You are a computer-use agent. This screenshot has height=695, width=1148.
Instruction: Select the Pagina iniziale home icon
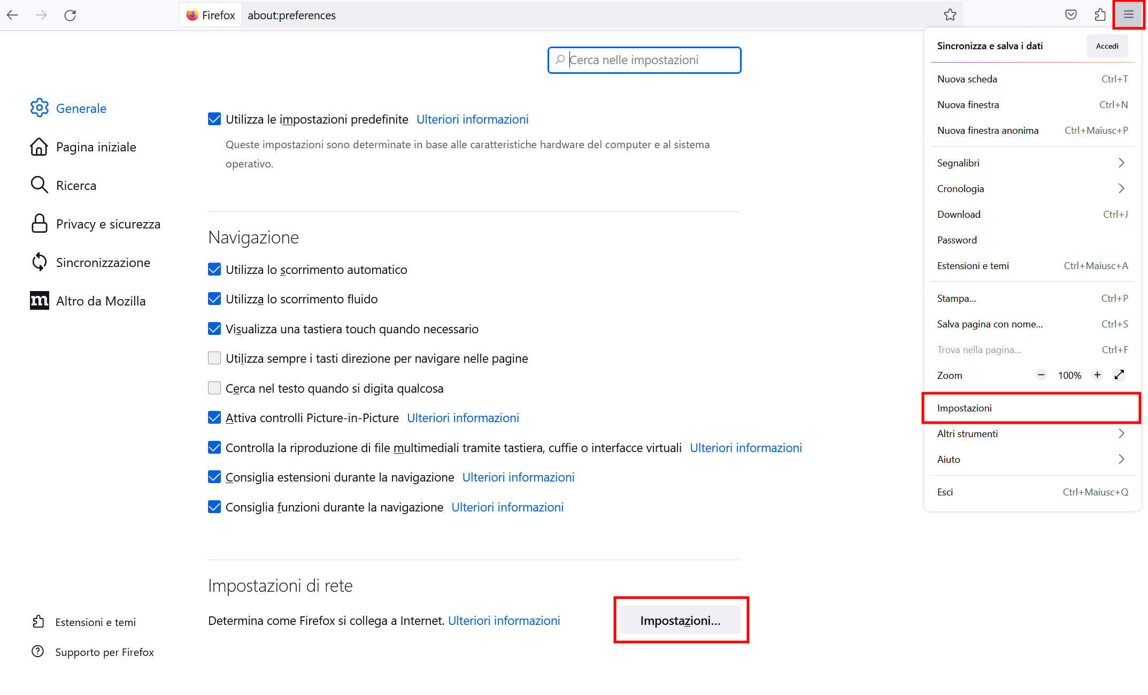[40, 147]
